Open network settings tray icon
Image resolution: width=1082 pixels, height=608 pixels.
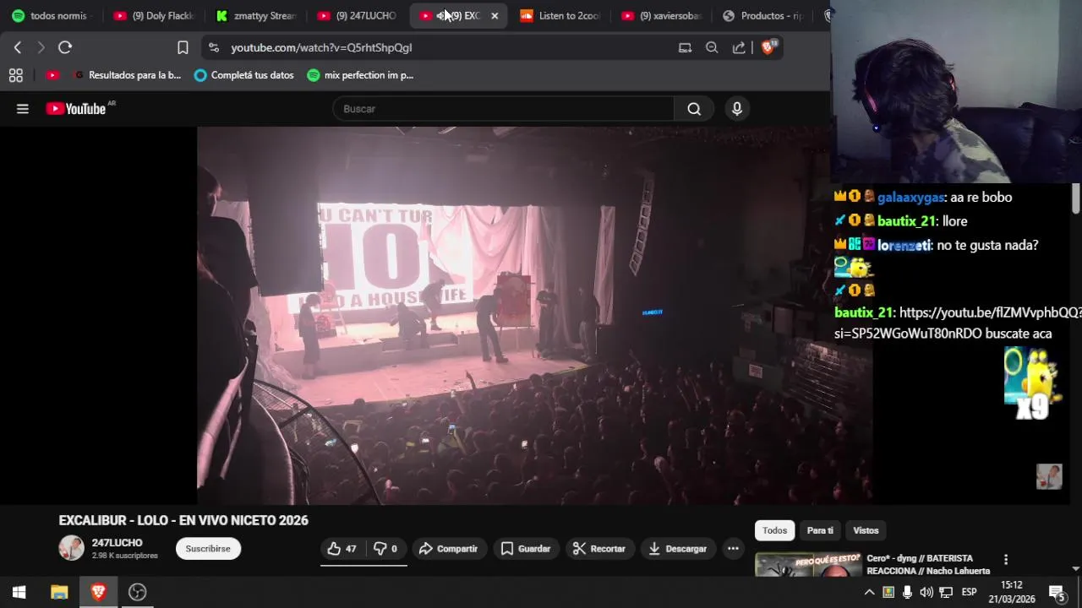(x=946, y=592)
